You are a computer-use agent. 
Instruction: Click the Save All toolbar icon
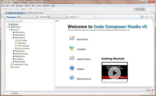[11, 9]
